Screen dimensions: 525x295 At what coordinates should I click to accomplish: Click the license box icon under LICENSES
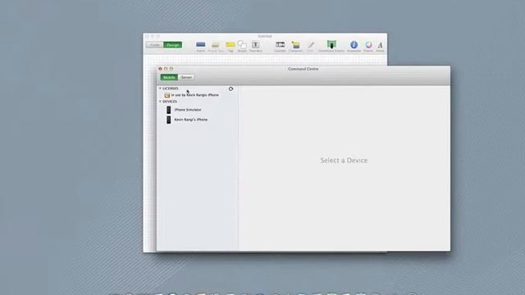tap(167, 95)
